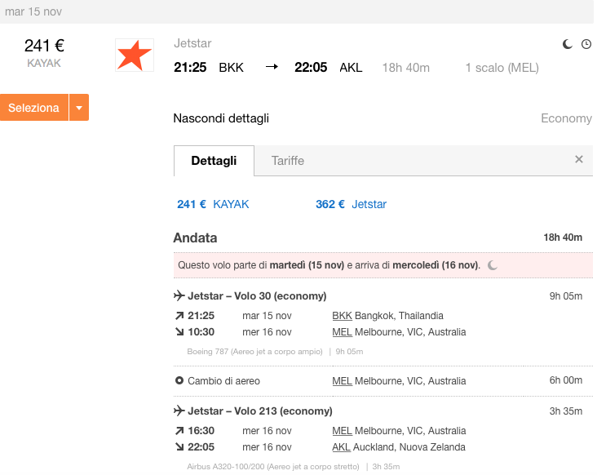597x475 pixels.
Task: Click the 'Cambio di aereo' label
Action: point(223,381)
